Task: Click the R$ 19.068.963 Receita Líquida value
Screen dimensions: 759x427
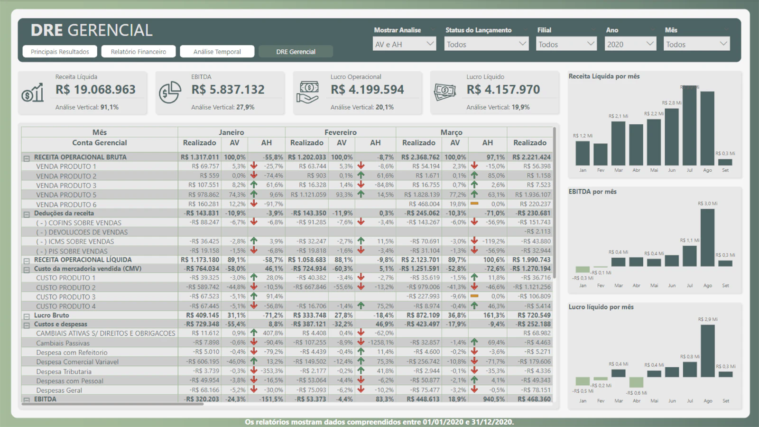Action: click(95, 90)
